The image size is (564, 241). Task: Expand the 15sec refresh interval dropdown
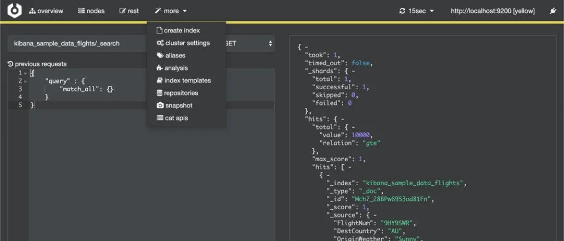click(416, 11)
